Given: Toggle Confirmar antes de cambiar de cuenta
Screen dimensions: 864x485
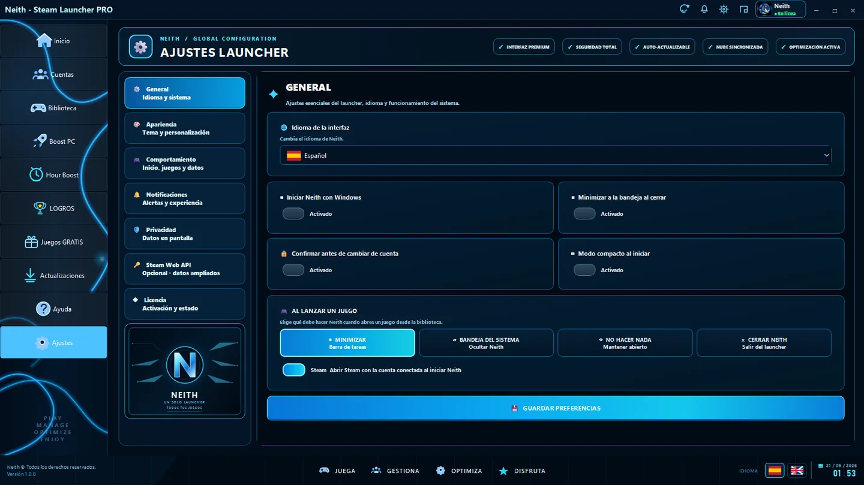Looking at the screenshot, I should (x=293, y=270).
